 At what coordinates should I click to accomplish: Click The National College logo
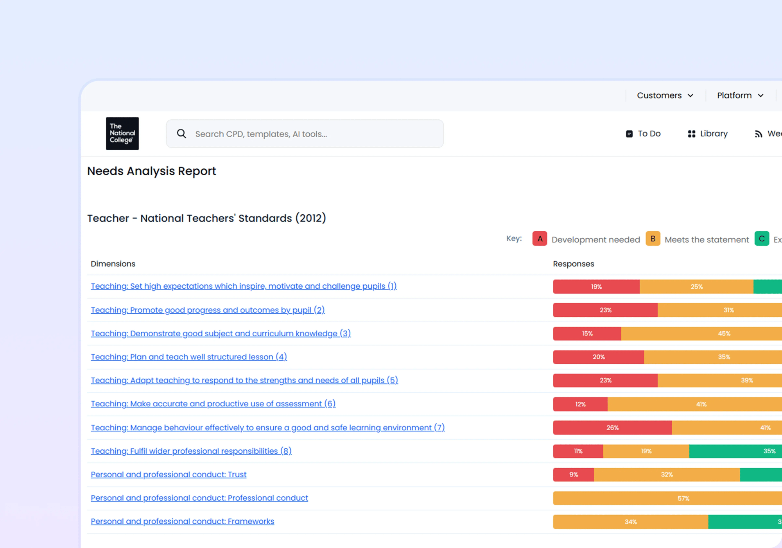pos(122,133)
